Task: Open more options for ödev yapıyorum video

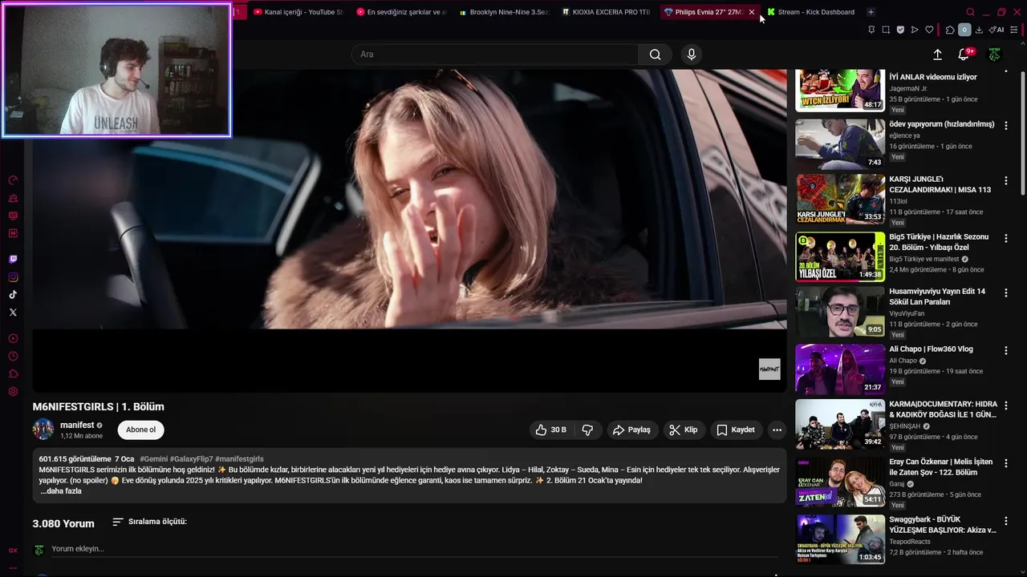Action: pyautogui.click(x=1005, y=125)
